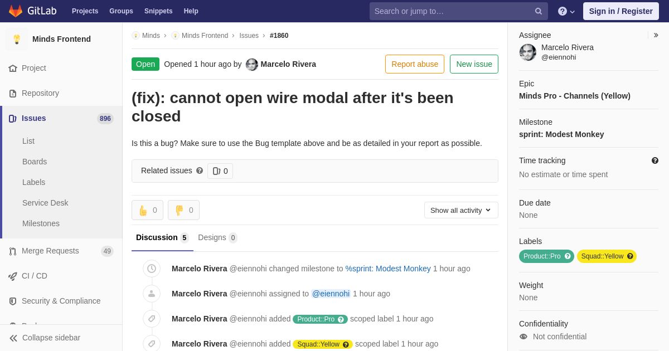
Task: Open Snippets in the top navbar
Action: (x=158, y=11)
